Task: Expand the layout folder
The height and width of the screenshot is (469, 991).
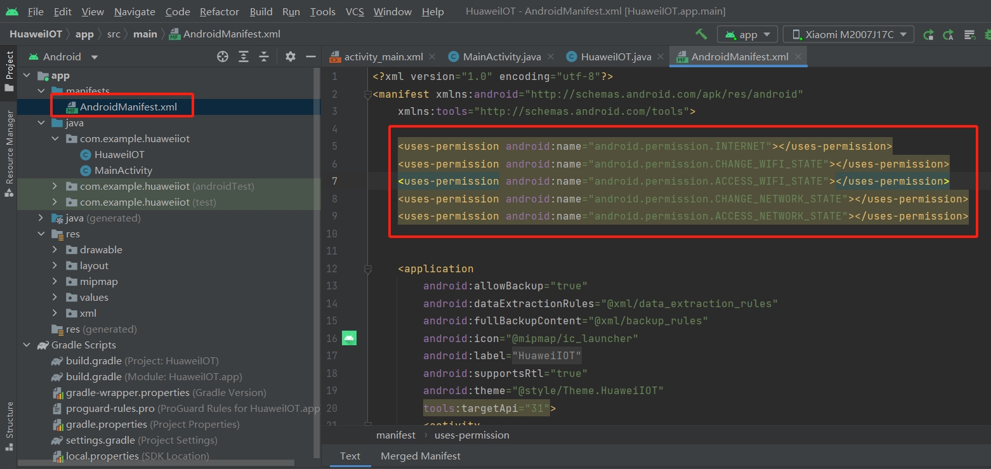Action: pos(55,266)
